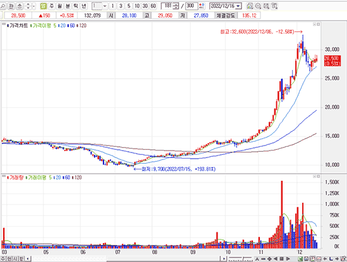
Task: Click the zoom range slider at bottom
Action: tap(240, 259)
